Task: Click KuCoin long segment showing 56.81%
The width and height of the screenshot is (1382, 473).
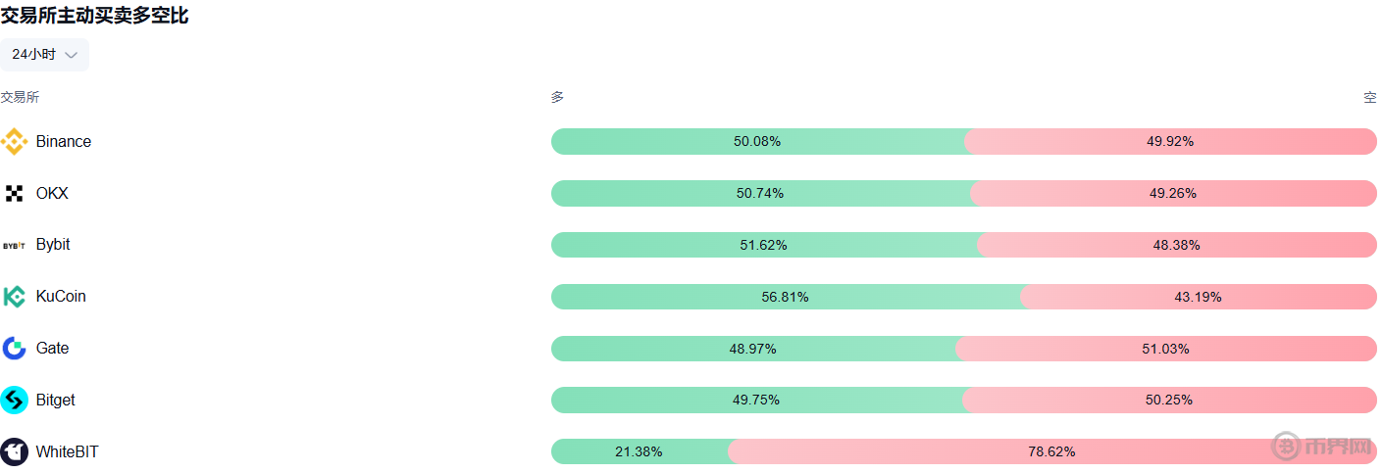Action: click(785, 297)
